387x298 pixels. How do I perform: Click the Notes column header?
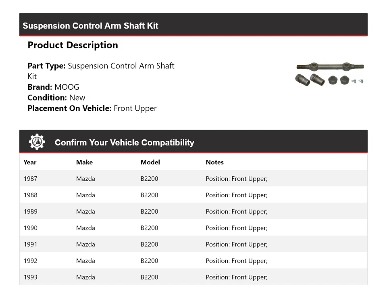click(215, 162)
